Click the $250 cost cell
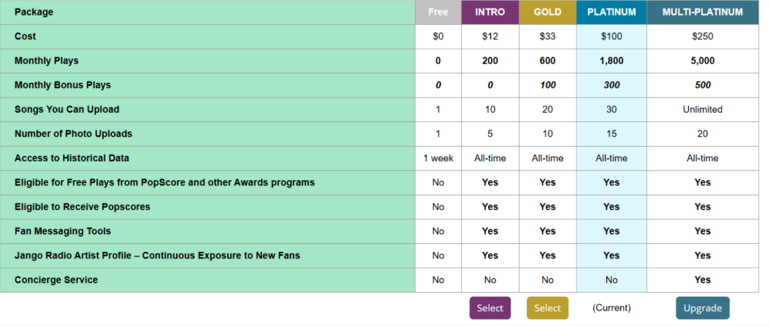The width and height of the screenshot is (770, 326). [x=702, y=36]
